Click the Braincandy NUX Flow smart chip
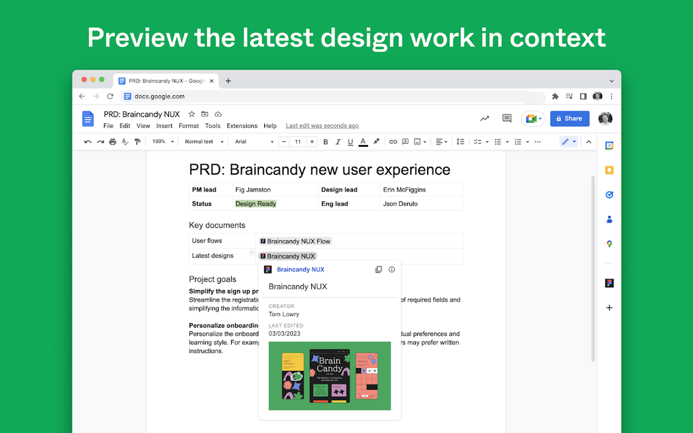This screenshot has height=433, width=693. (295, 241)
